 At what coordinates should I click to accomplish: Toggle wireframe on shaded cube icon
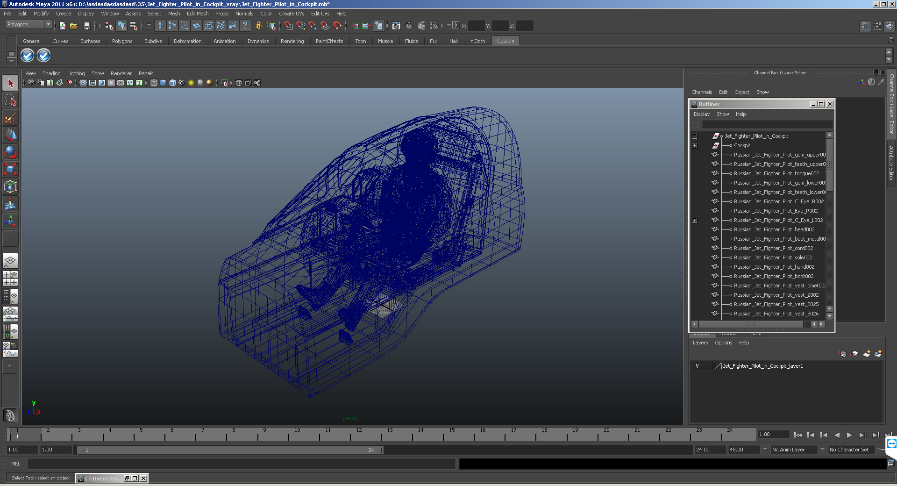point(172,83)
